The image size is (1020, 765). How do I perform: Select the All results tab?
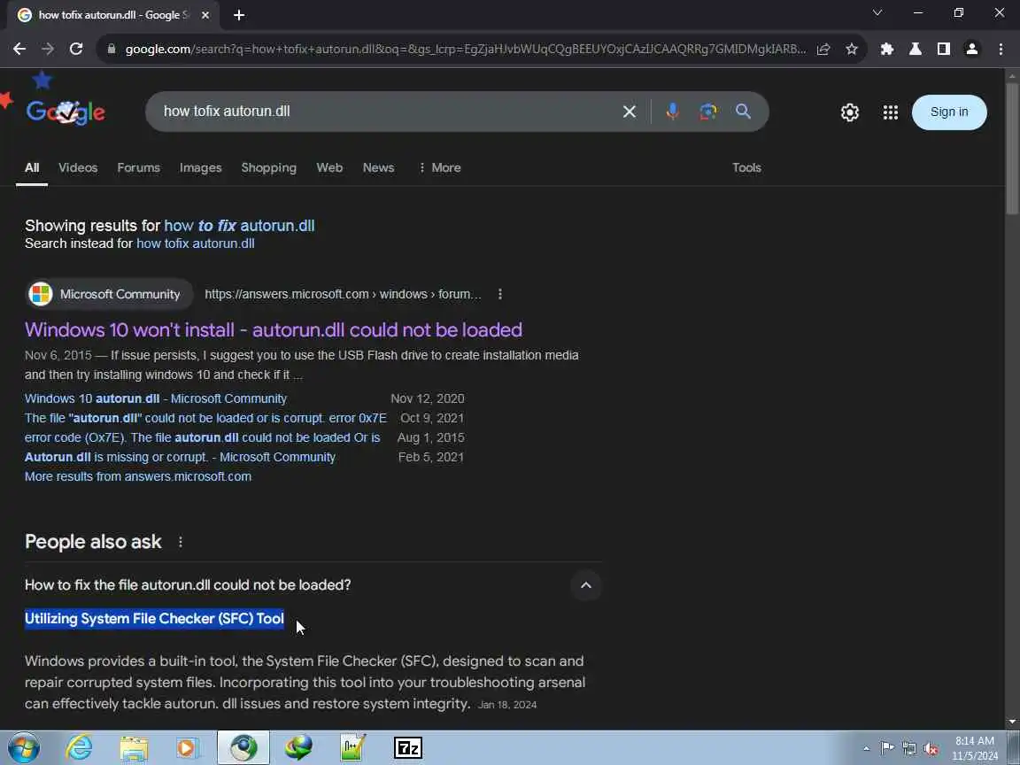pos(32,168)
